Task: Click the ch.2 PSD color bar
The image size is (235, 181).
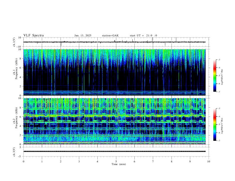Action: 215,125
